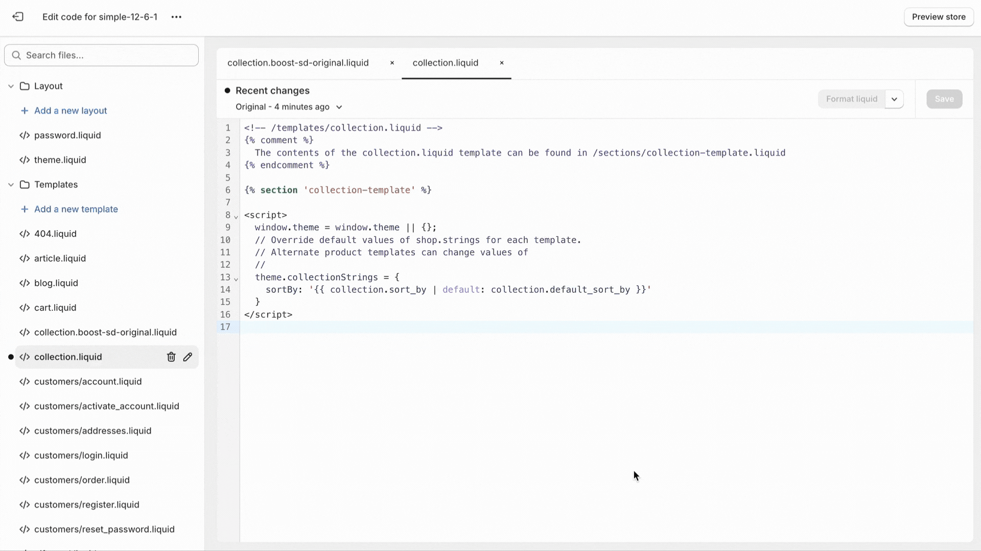
Task: Expand the Original version history dropdown
Action: [x=339, y=107]
